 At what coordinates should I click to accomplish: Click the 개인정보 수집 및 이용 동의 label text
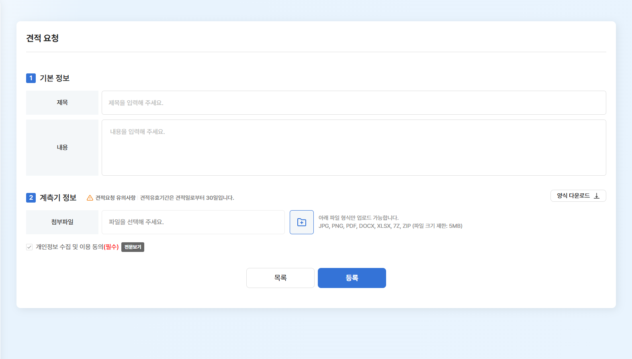[69, 247]
